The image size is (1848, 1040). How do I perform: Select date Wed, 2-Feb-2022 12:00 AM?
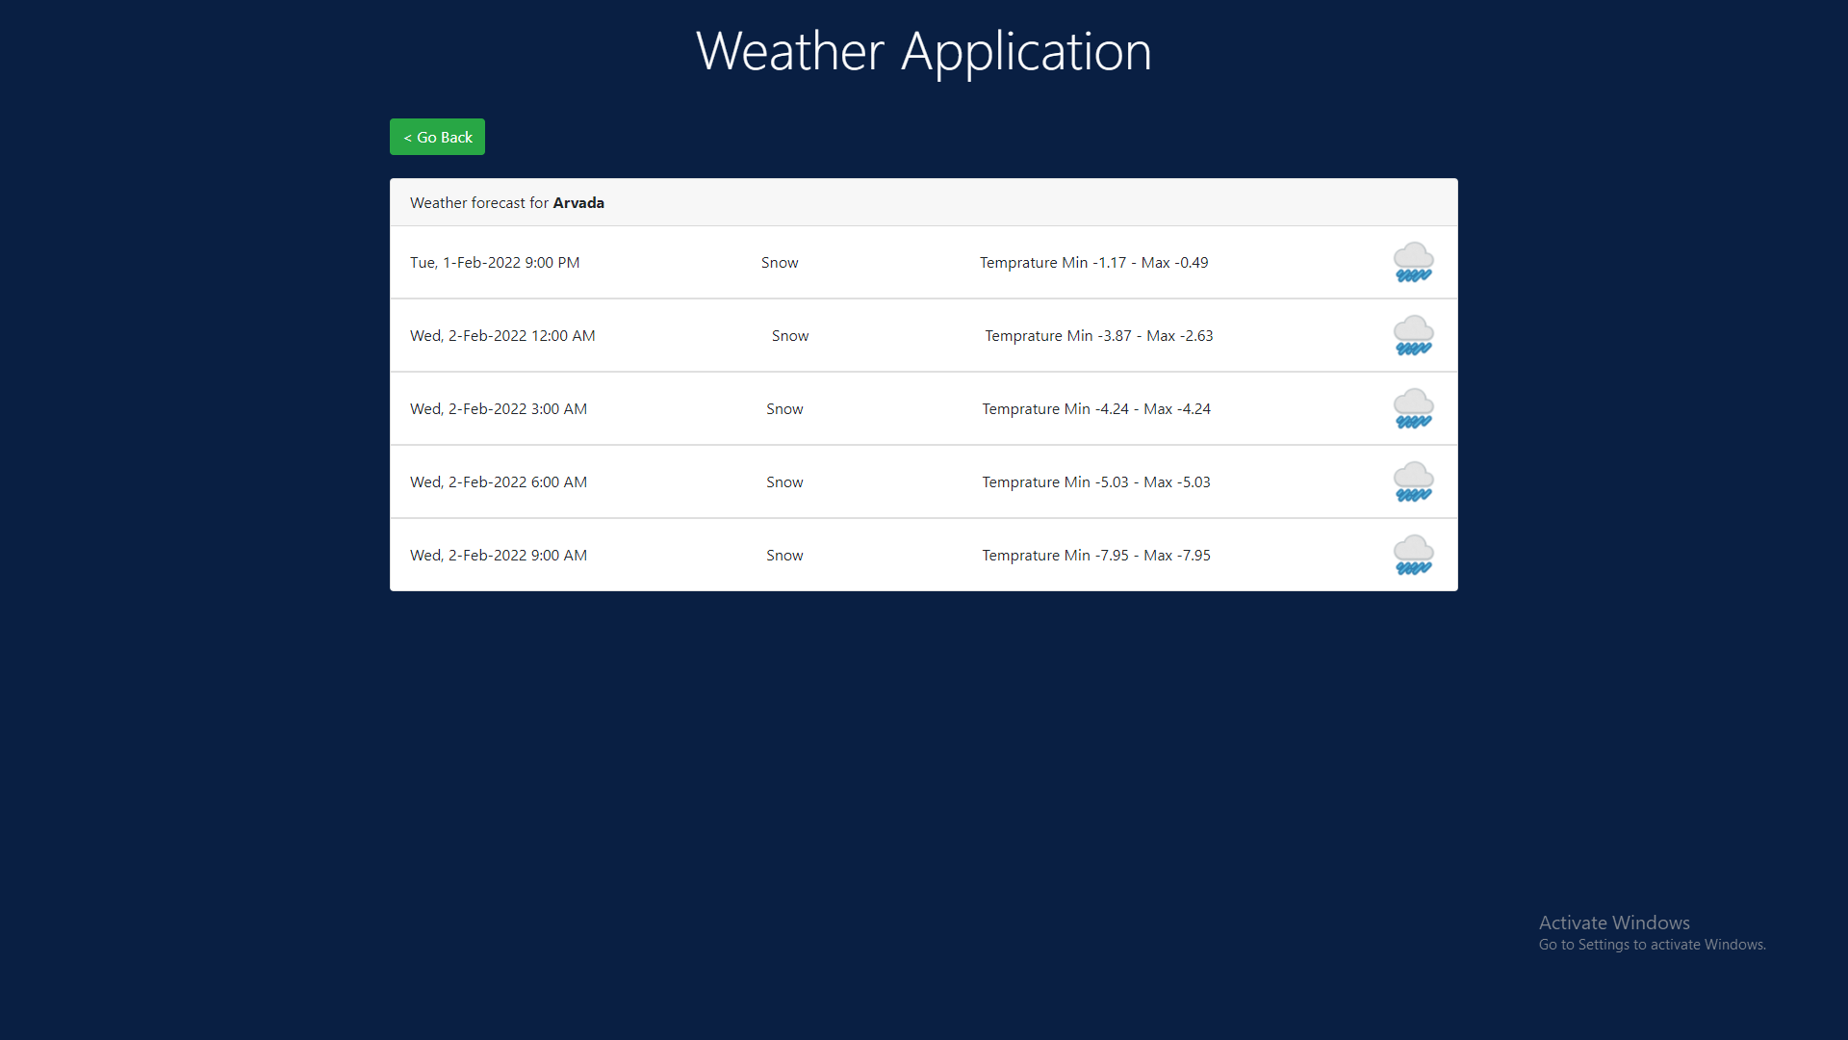(x=502, y=336)
